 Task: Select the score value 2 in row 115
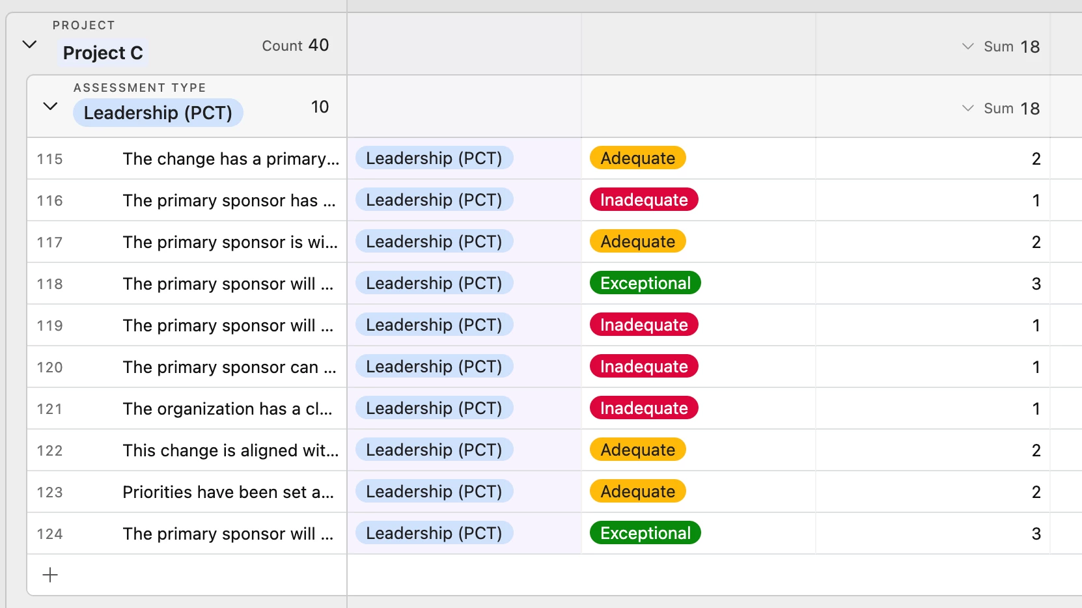point(1036,159)
